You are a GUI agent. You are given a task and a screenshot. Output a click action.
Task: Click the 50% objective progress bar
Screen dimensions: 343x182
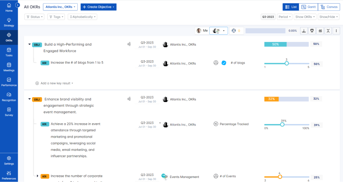click(x=287, y=44)
